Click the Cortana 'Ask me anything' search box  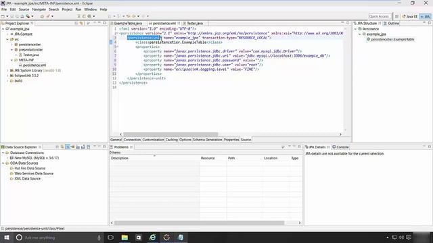59,238
